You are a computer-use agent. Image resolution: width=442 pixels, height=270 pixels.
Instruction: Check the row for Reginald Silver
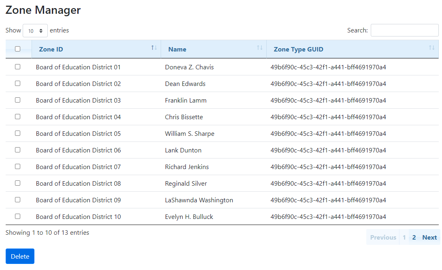pos(17,183)
